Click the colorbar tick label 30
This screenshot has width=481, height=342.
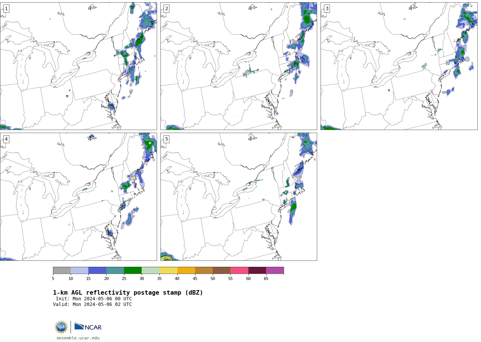[x=142, y=278]
